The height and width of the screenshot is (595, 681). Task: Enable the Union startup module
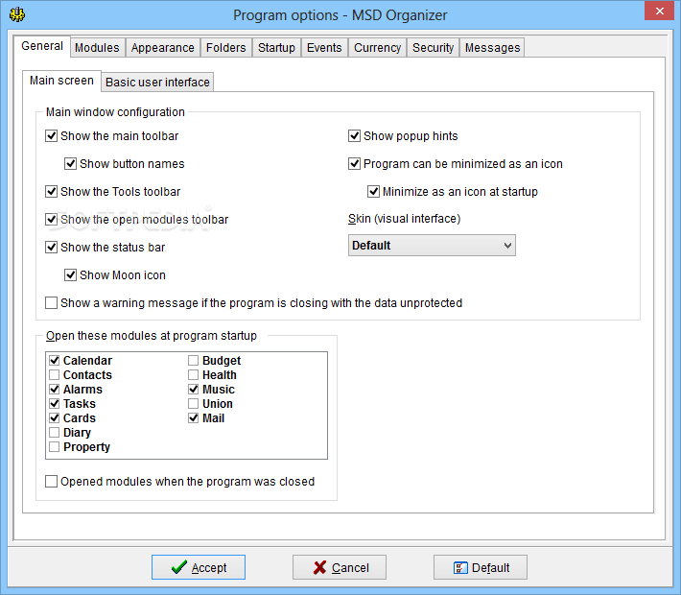click(x=193, y=403)
